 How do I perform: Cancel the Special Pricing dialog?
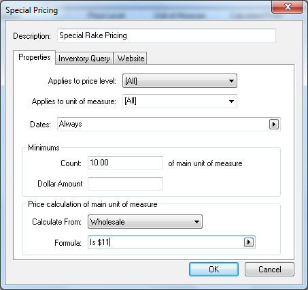(269, 270)
